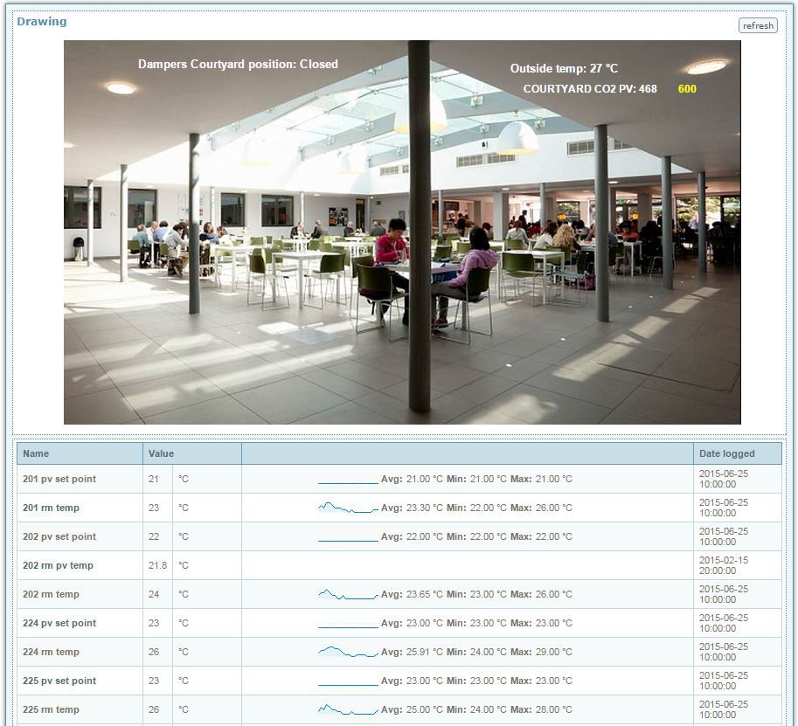Click the 'Avg: 23.30 °C' statistic
This screenshot has width=798, height=726.
(412, 508)
